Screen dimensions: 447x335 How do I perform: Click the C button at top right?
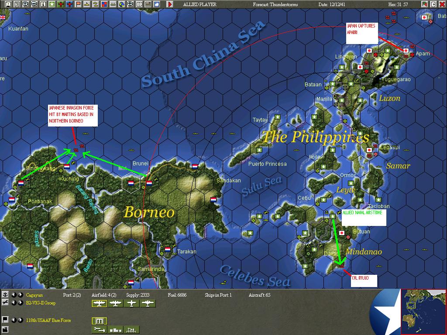pyautogui.click(x=433, y=4)
